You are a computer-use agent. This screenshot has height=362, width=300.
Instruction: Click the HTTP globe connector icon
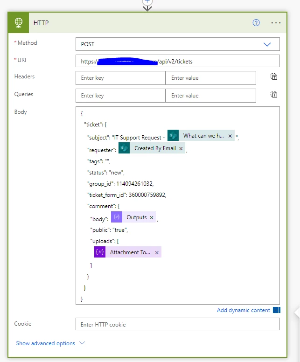pyautogui.click(x=19, y=22)
